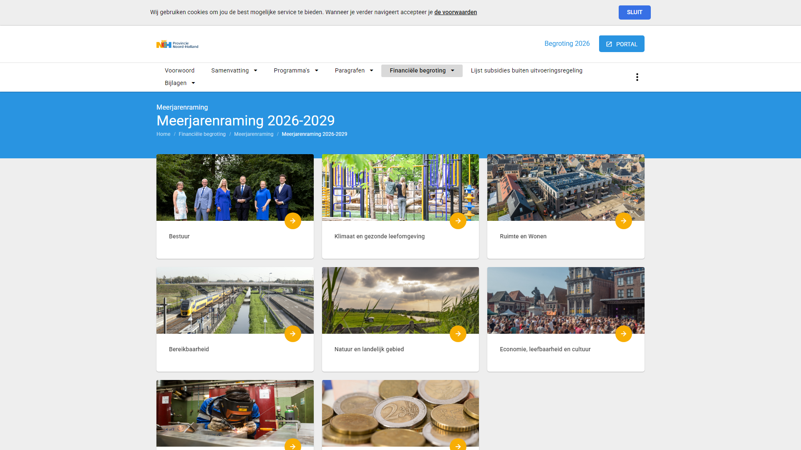Open de voorwaarden link

[x=455, y=12]
